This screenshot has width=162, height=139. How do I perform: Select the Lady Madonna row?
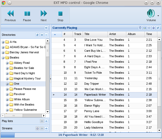tap(104, 128)
